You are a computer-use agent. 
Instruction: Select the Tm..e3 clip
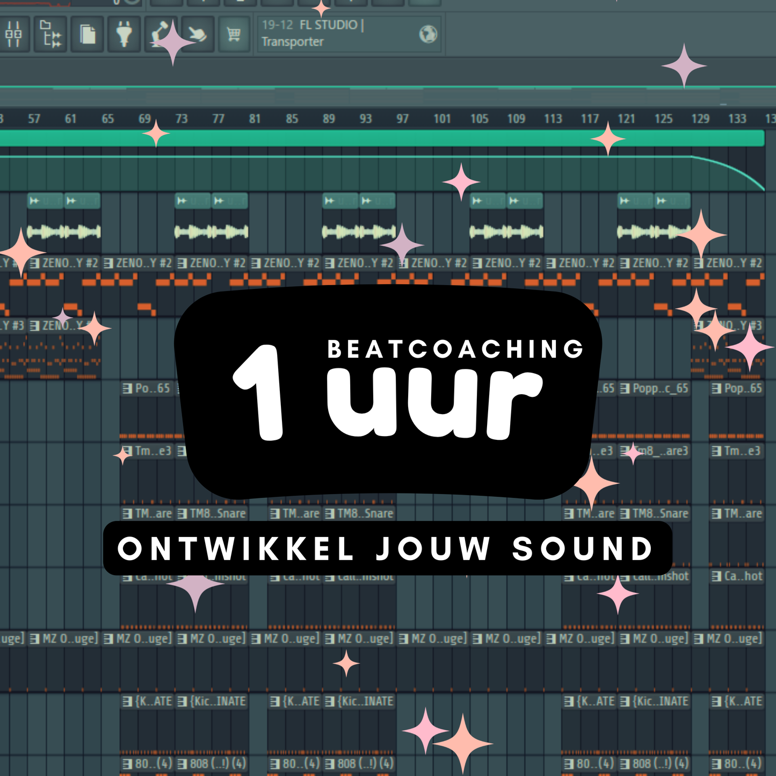148,451
